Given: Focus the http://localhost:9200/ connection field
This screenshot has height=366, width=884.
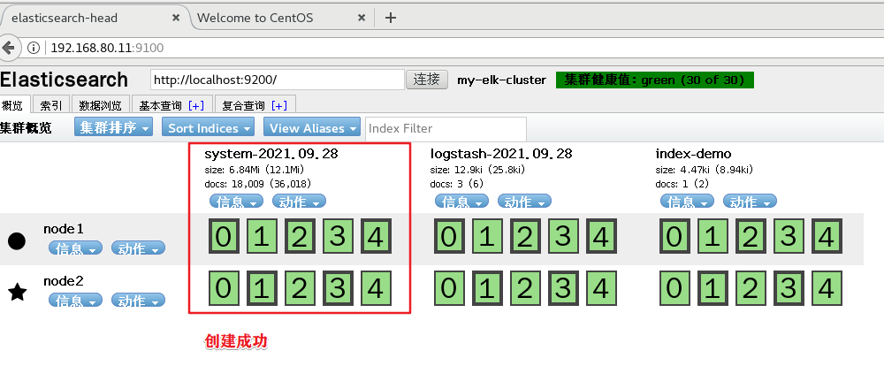Looking at the screenshot, I should tap(278, 80).
